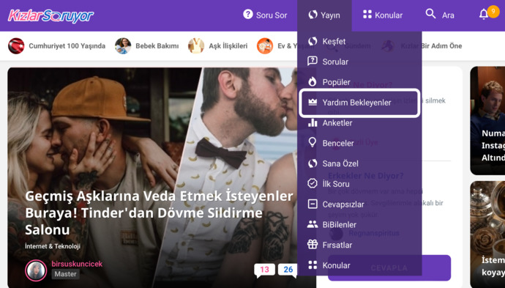
Task: Click the Aşk İlişkileri round thumbnail
Action: (x=196, y=45)
